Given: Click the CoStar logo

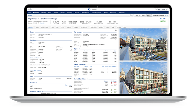Looking at the screenshot, I should (x=92, y=9).
